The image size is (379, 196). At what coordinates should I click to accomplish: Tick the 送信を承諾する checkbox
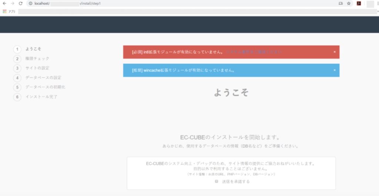[217, 181]
